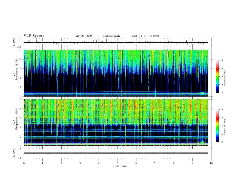Click the ch.3 voltage trace band
The height and width of the screenshot is (183, 238).
(x=116, y=153)
